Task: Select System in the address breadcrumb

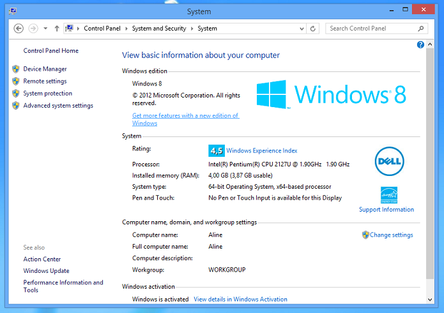Action: pyautogui.click(x=207, y=29)
